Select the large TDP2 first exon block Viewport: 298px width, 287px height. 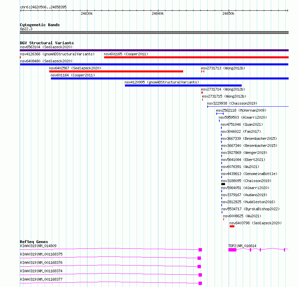click(232, 250)
